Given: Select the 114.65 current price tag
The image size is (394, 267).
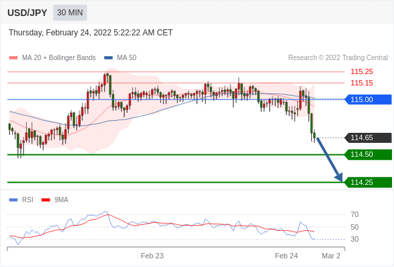Looking at the screenshot, I should [x=368, y=138].
